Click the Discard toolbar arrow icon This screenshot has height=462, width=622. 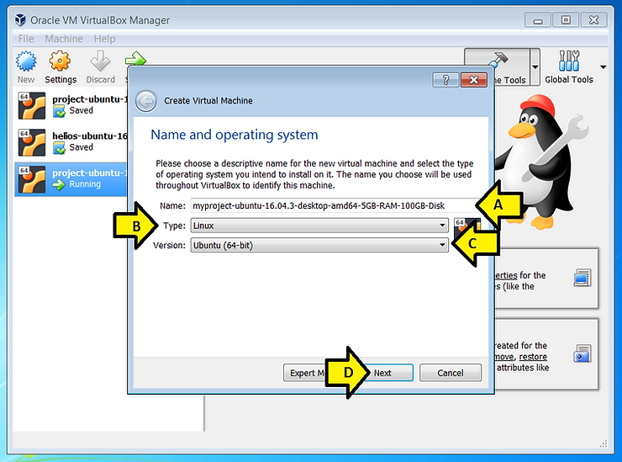click(100, 61)
